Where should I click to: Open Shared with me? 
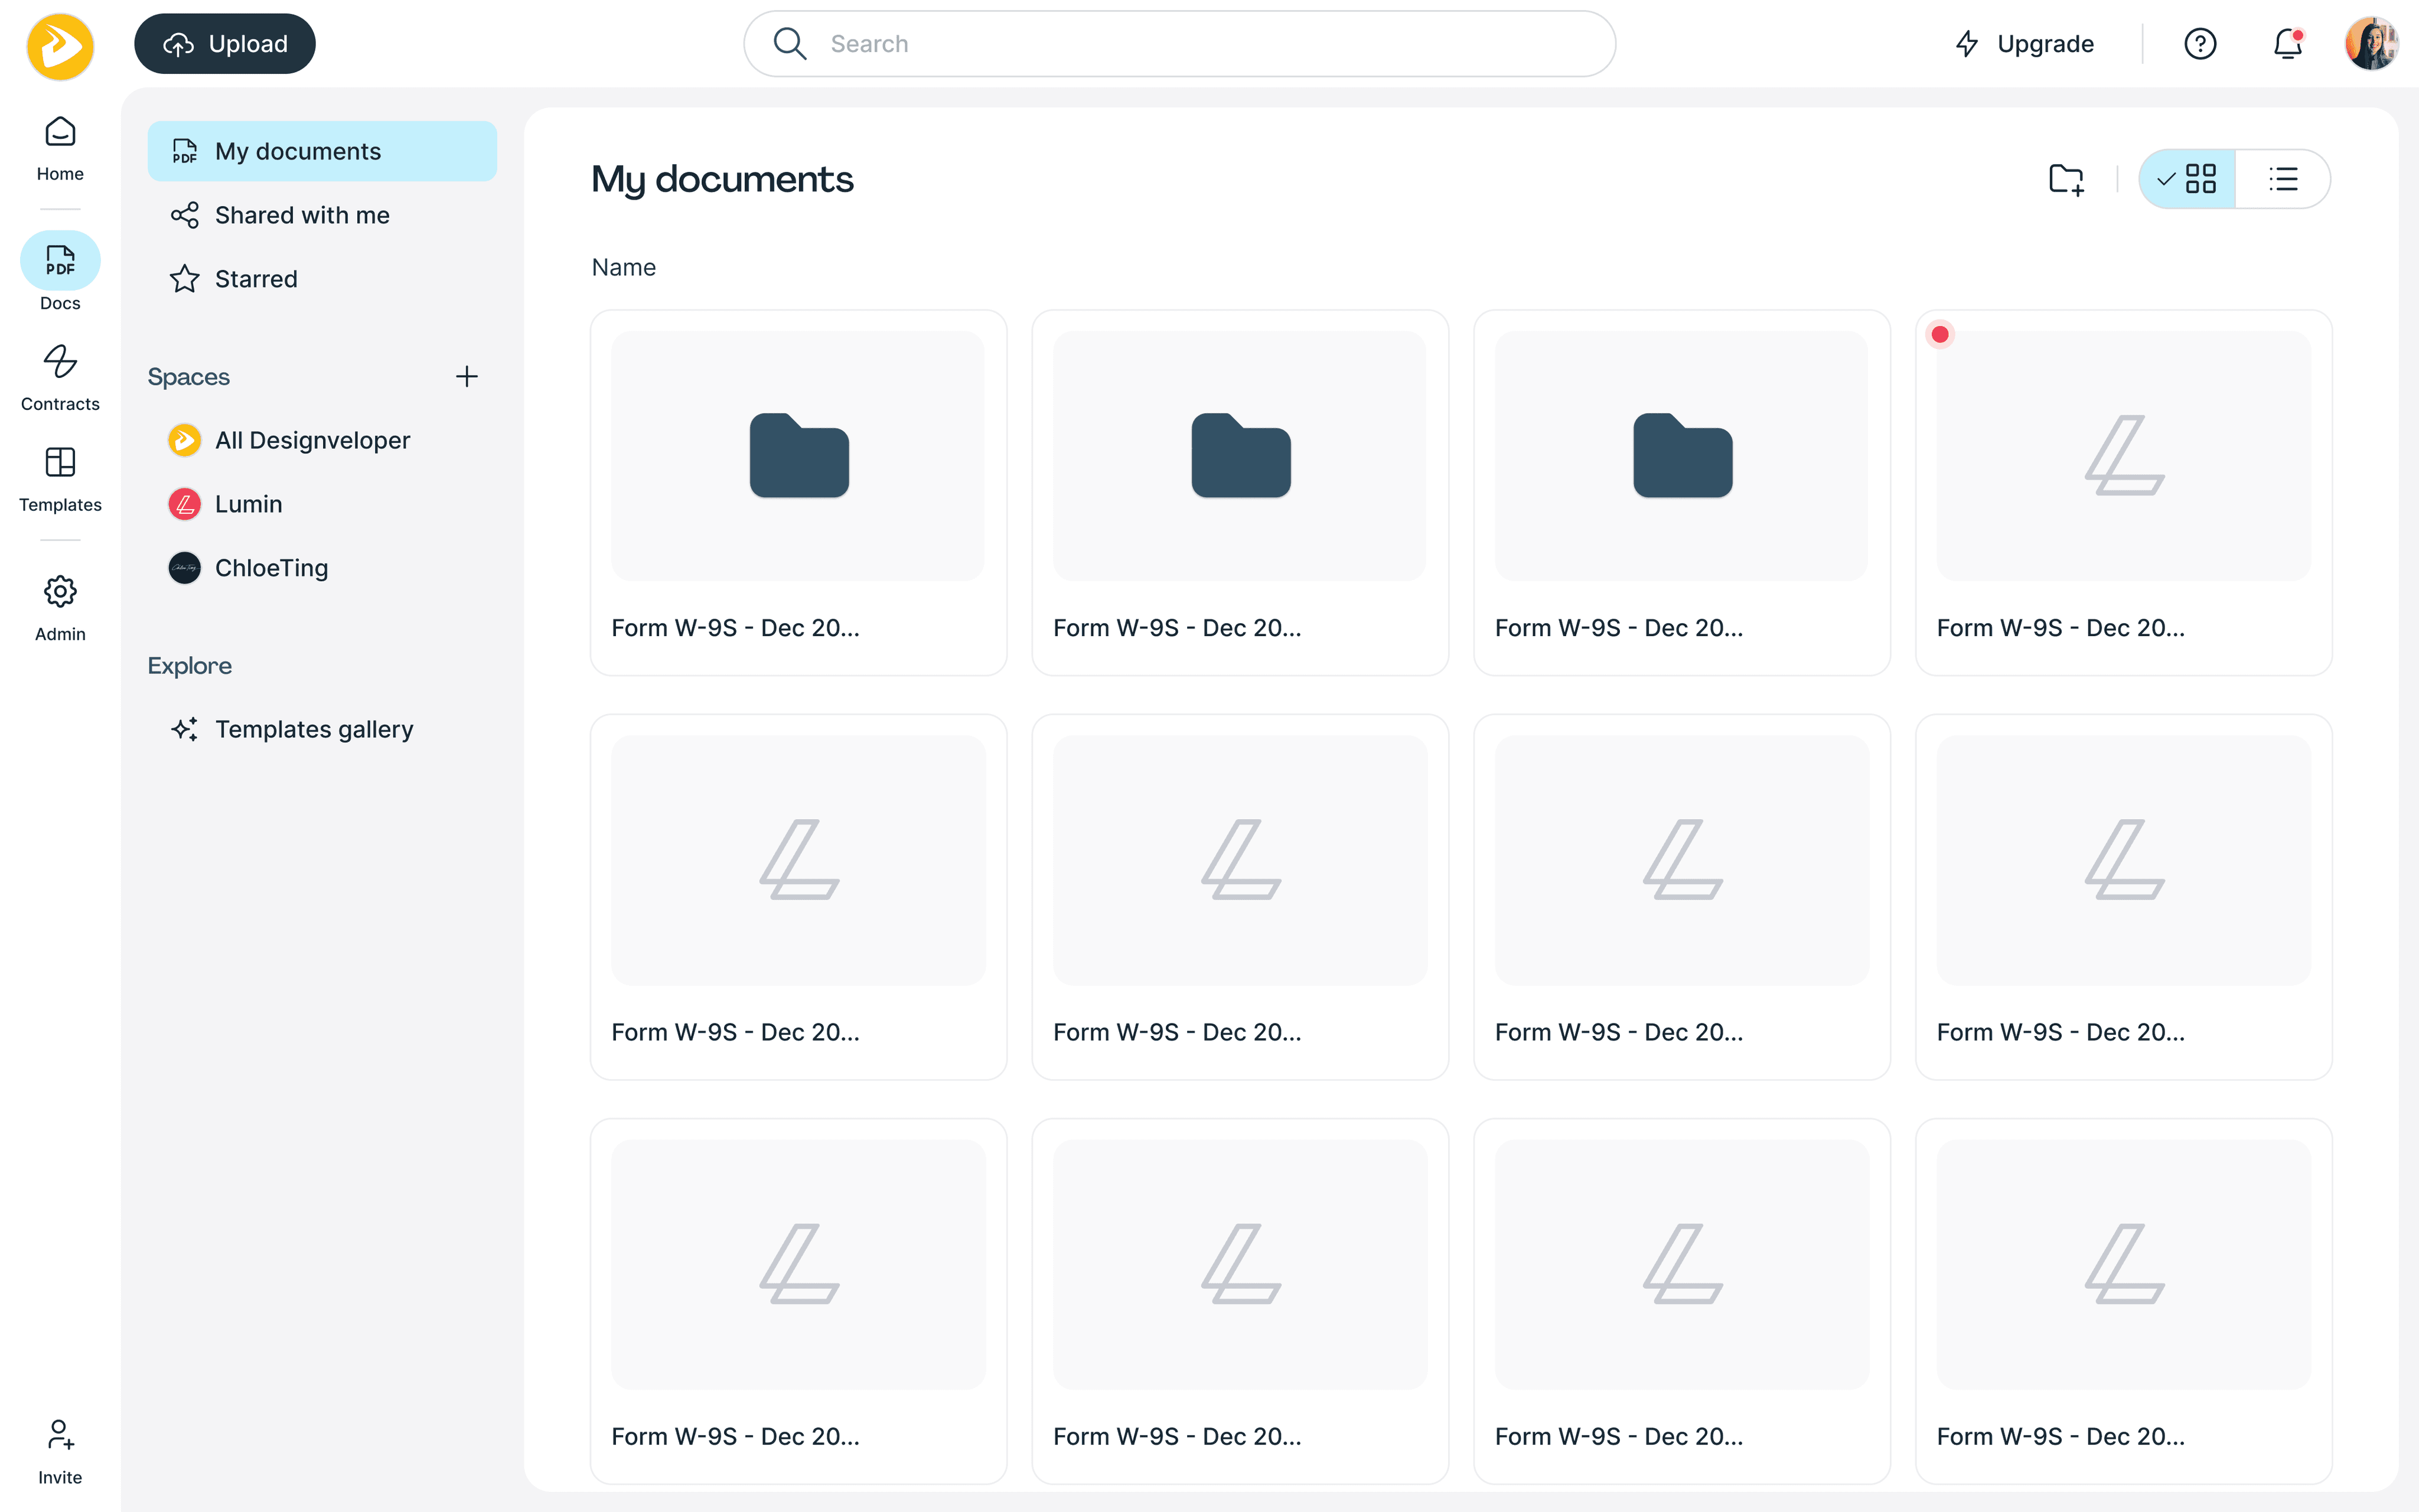[x=302, y=215]
